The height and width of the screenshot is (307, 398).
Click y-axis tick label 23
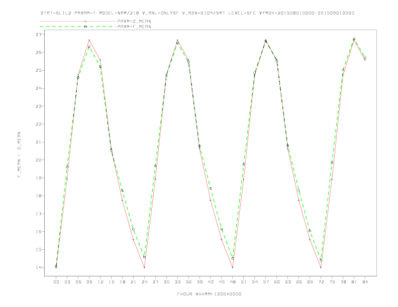(39, 106)
